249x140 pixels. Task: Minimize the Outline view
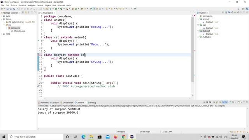(x=244, y=12)
